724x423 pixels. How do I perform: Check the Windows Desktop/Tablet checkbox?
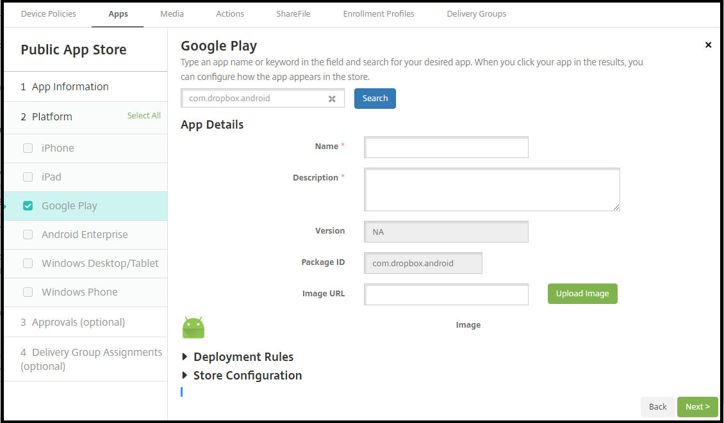click(28, 264)
